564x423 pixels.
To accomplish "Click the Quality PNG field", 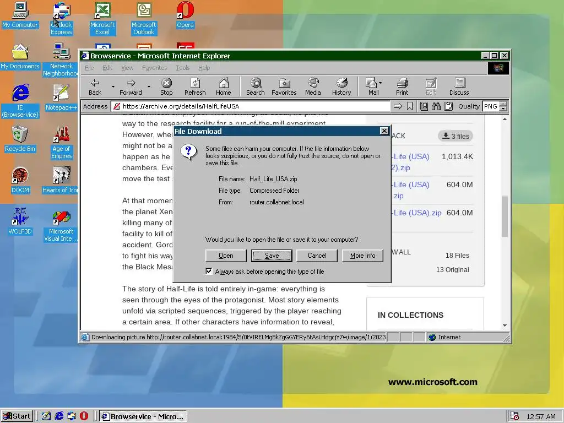I will [x=491, y=106].
